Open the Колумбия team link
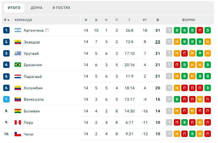This screenshot has height=143, width=218. coord(33,88)
